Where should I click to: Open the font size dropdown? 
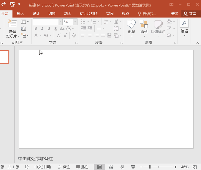tap(75, 22)
